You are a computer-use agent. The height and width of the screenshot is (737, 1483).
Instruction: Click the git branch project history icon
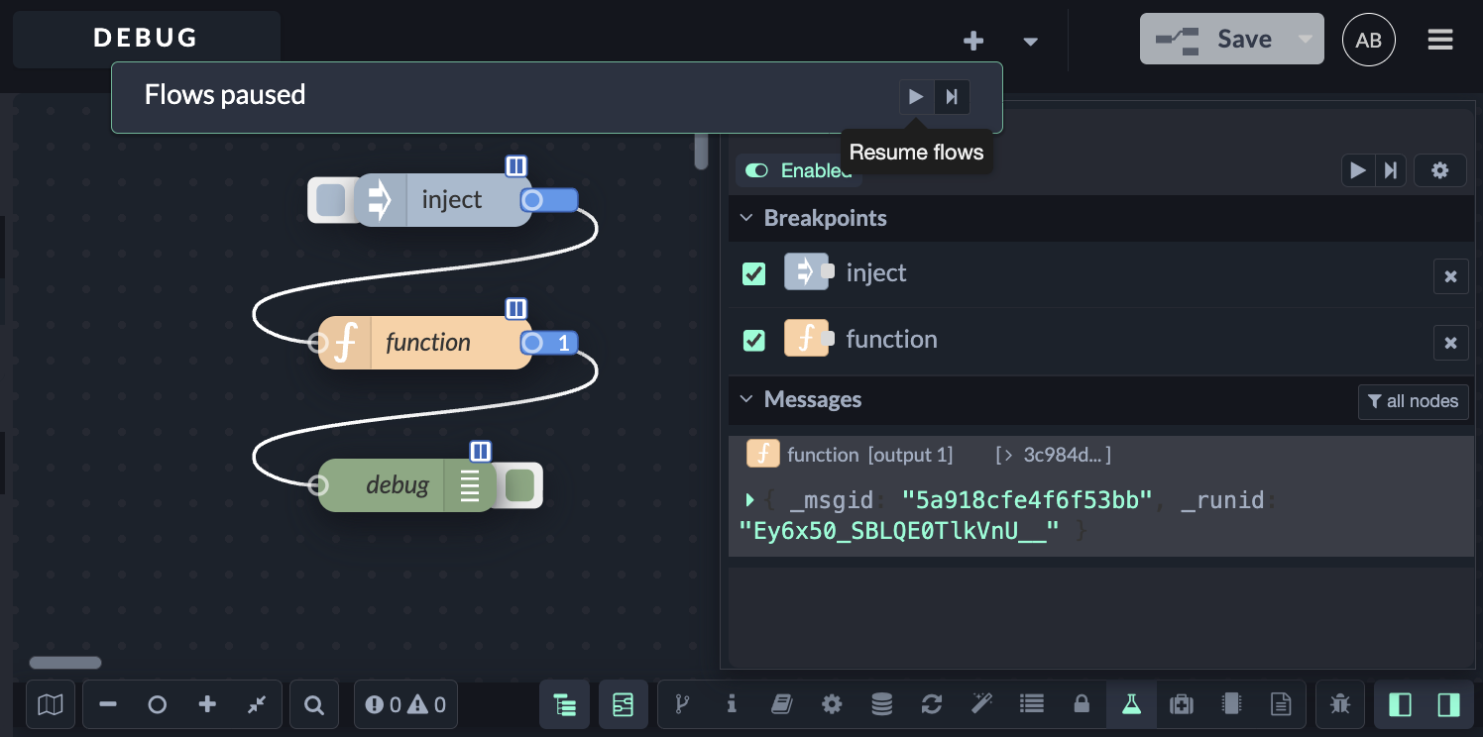(x=681, y=704)
